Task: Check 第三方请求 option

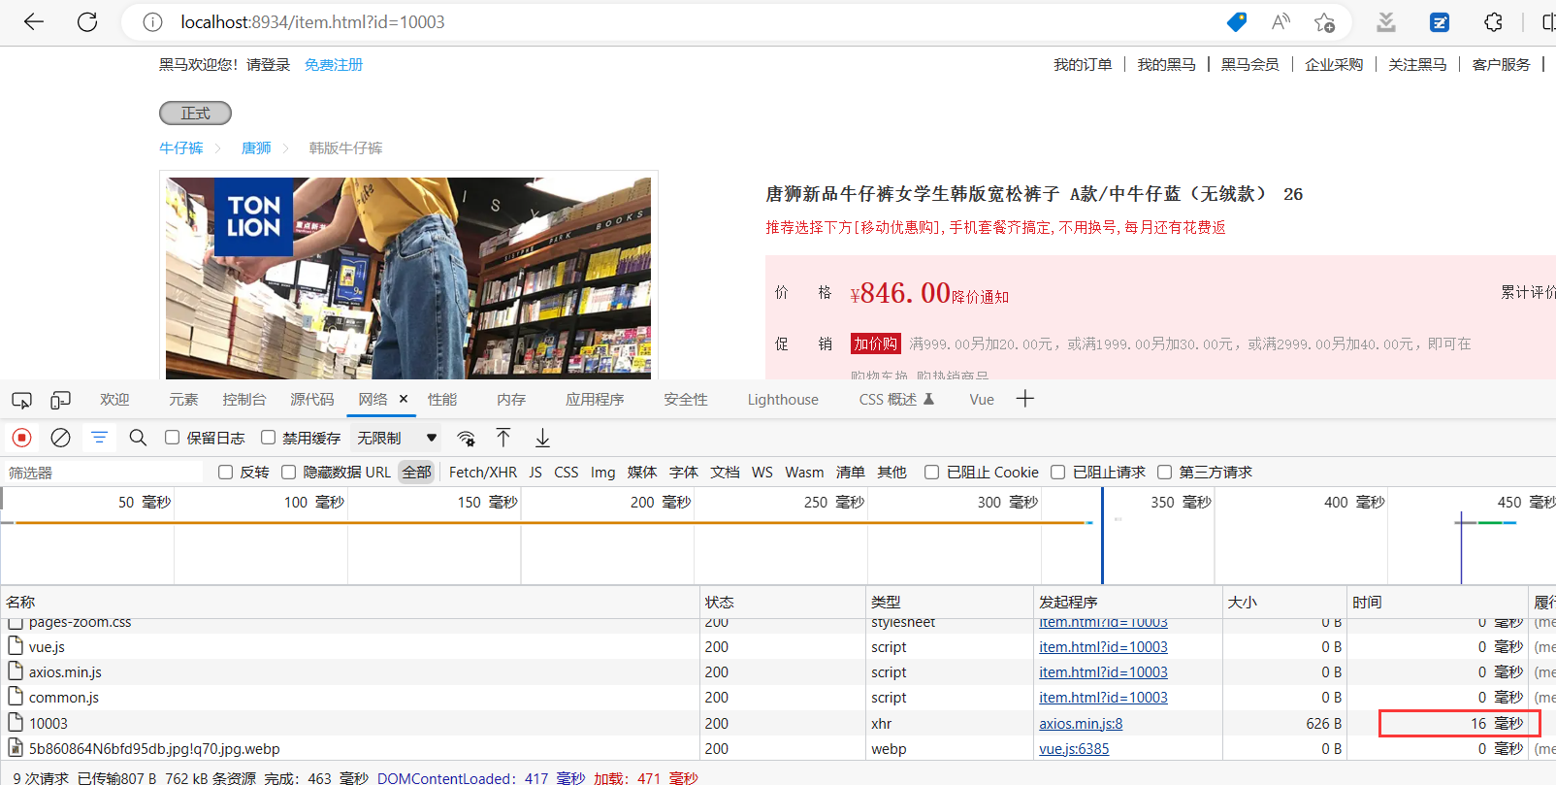Action: click(x=1164, y=472)
